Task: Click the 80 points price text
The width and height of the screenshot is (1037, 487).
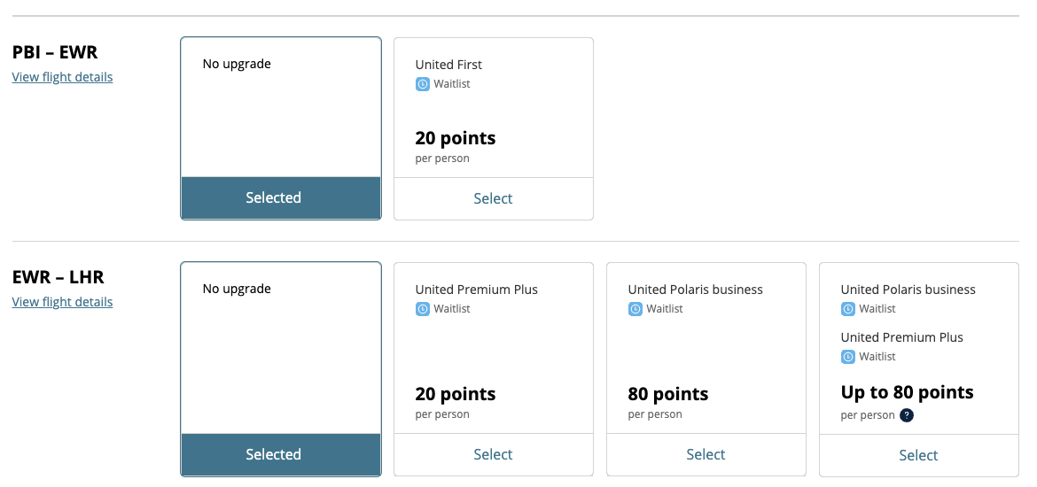Action: coord(667,394)
